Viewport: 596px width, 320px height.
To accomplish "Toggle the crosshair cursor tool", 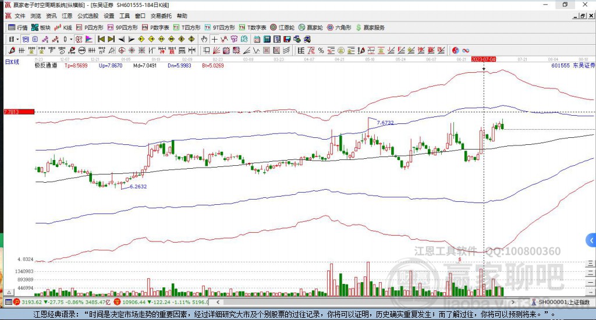I will 214,39.
